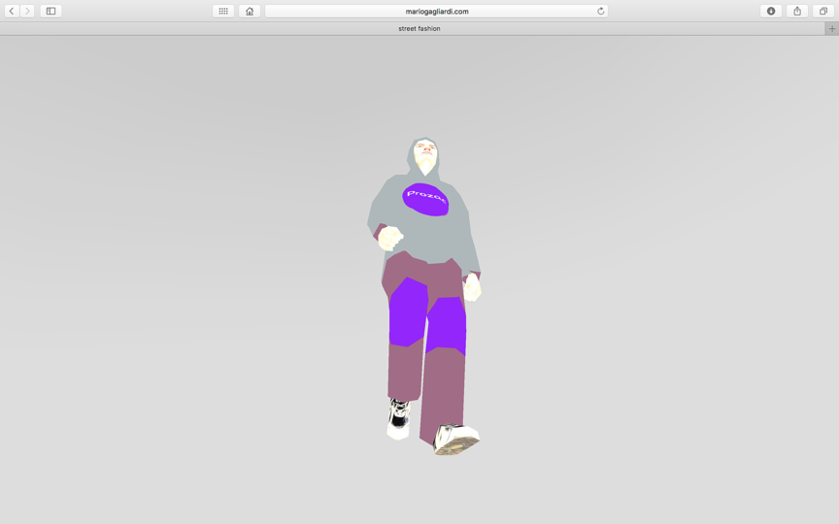The image size is (839, 524).
Task: Click the 3D walking figure's face
Action: (426, 155)
